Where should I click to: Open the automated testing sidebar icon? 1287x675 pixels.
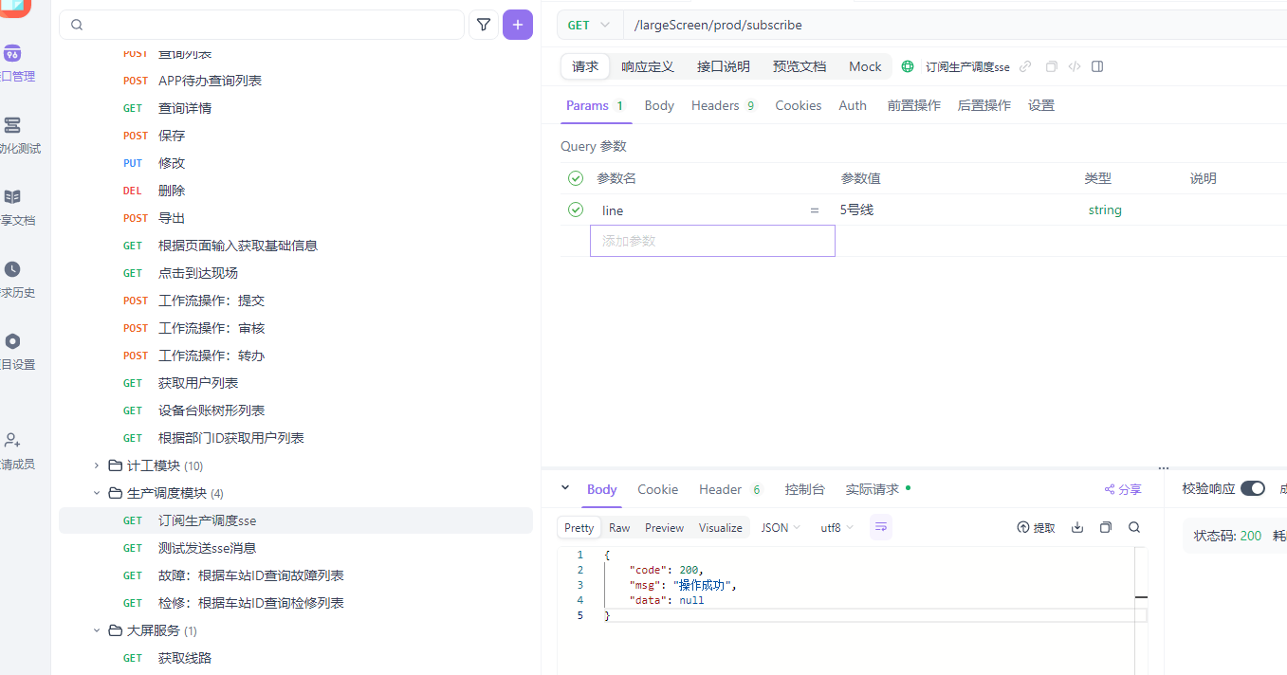(12, 124)
